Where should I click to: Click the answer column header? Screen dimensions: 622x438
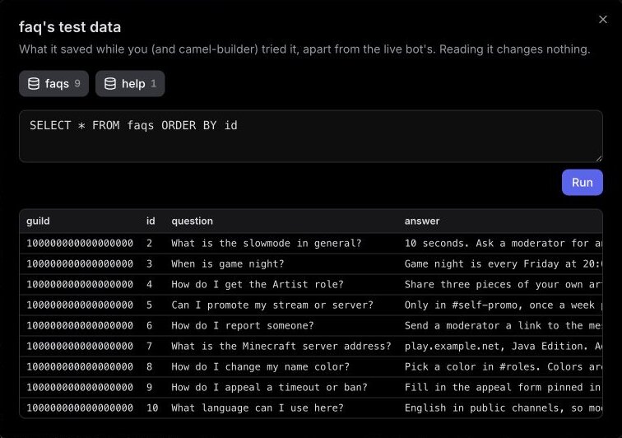(422, 221)
